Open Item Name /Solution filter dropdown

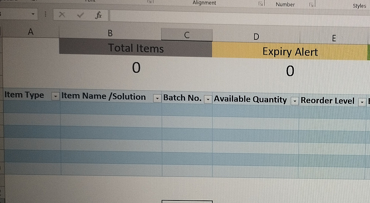pyautogui.click(x=157, y=98)
